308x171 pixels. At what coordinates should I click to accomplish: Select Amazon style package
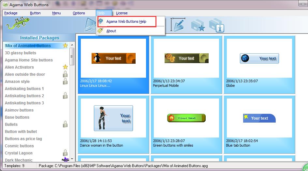17,82
